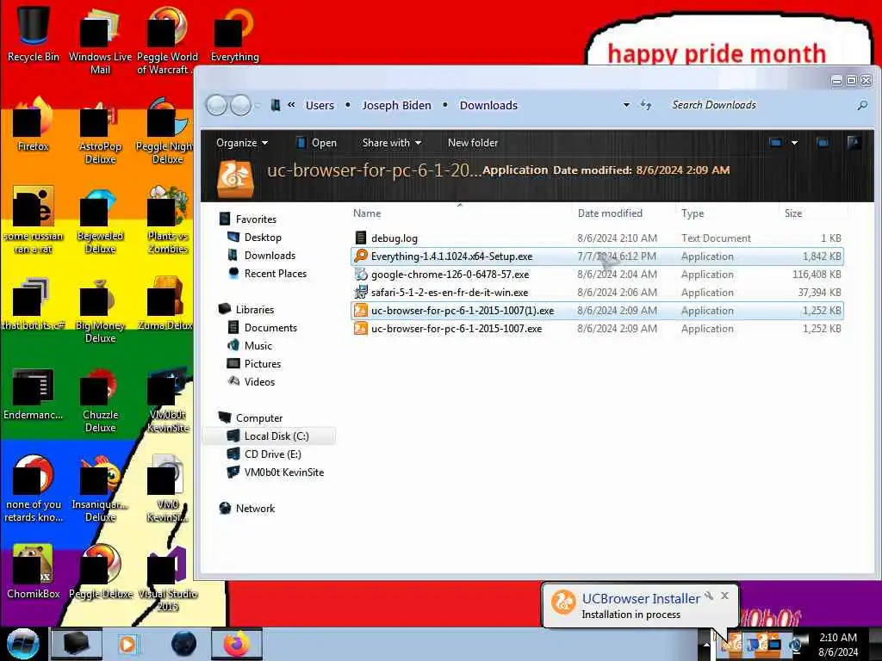Open Firefox from the taskbar

(x=237, y=644)
